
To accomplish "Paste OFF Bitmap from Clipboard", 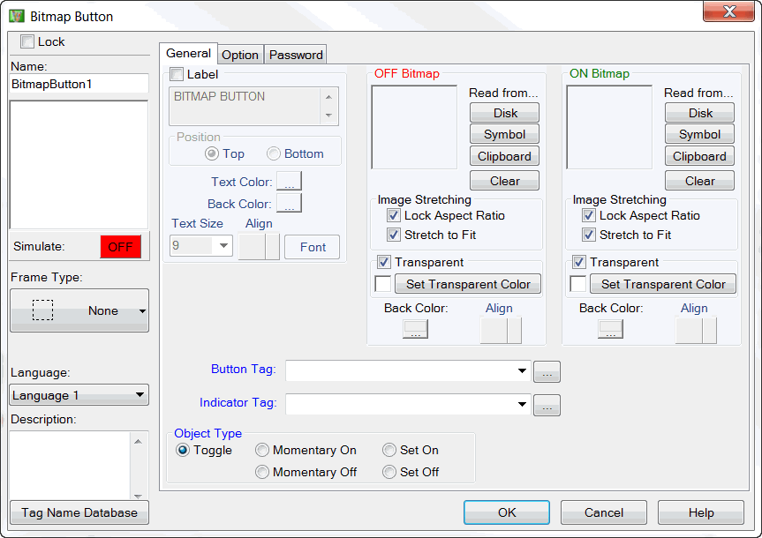I will (505, 156).
